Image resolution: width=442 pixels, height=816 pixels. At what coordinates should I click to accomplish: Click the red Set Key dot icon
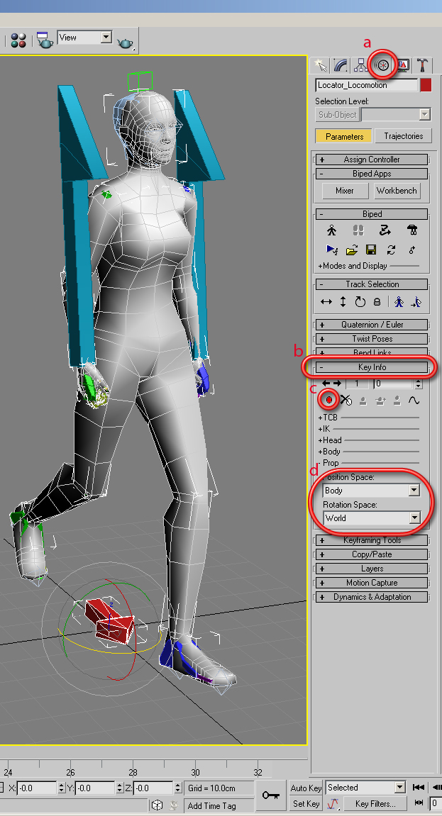[329, 400]
